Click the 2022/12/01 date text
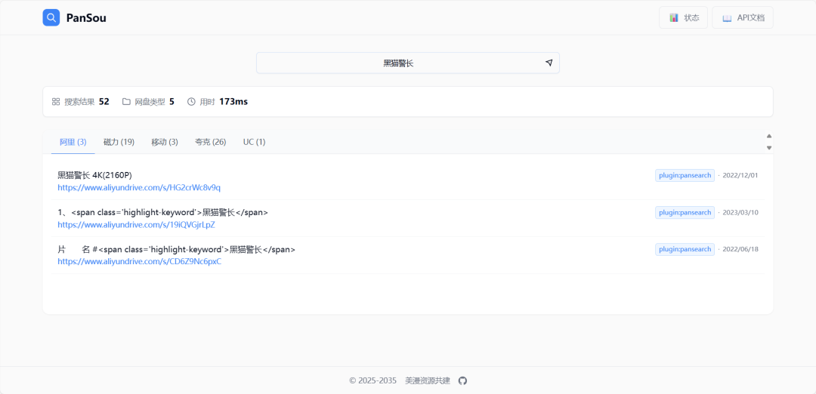 [740, 175]
